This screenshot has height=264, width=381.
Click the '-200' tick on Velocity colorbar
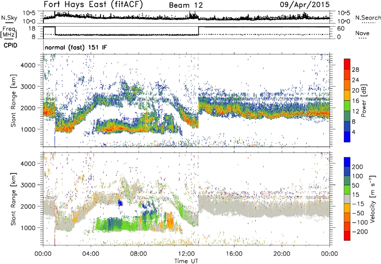coord(360,232)
